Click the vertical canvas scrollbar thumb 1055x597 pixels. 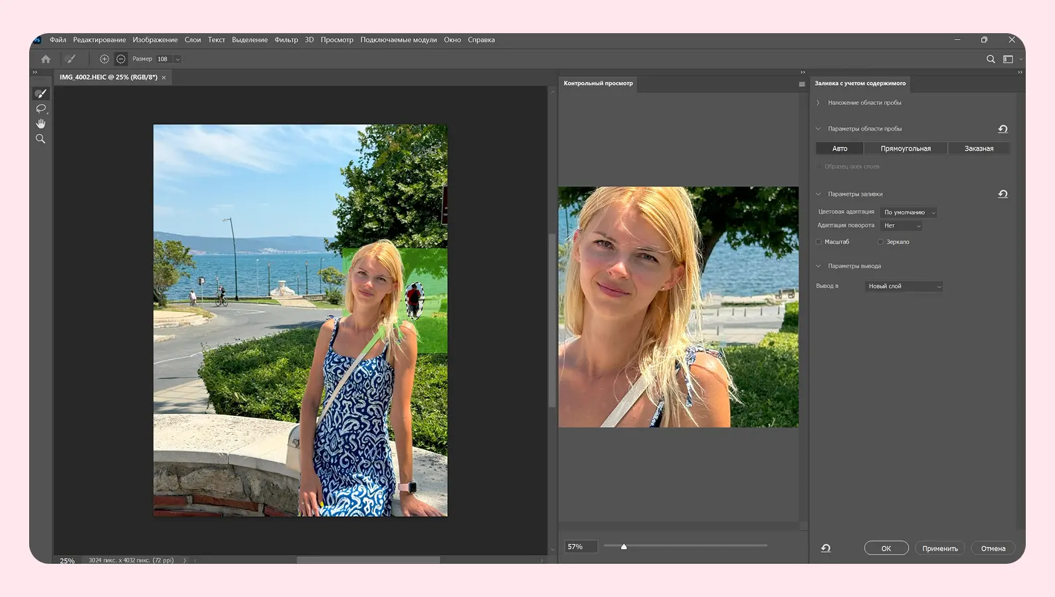click(x=551, y=320)
